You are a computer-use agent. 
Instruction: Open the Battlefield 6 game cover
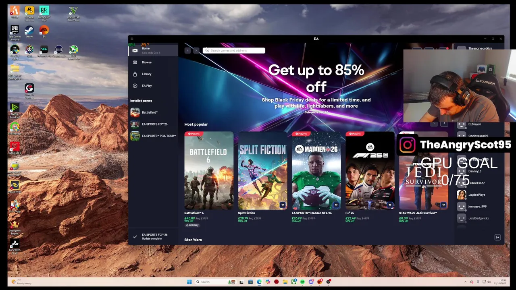click(x=209, y=170)
